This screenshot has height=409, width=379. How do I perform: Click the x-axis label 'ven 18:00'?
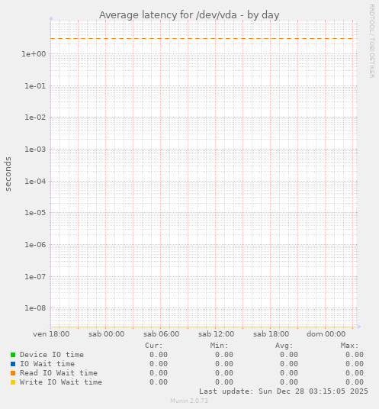[x=51, y=334]
